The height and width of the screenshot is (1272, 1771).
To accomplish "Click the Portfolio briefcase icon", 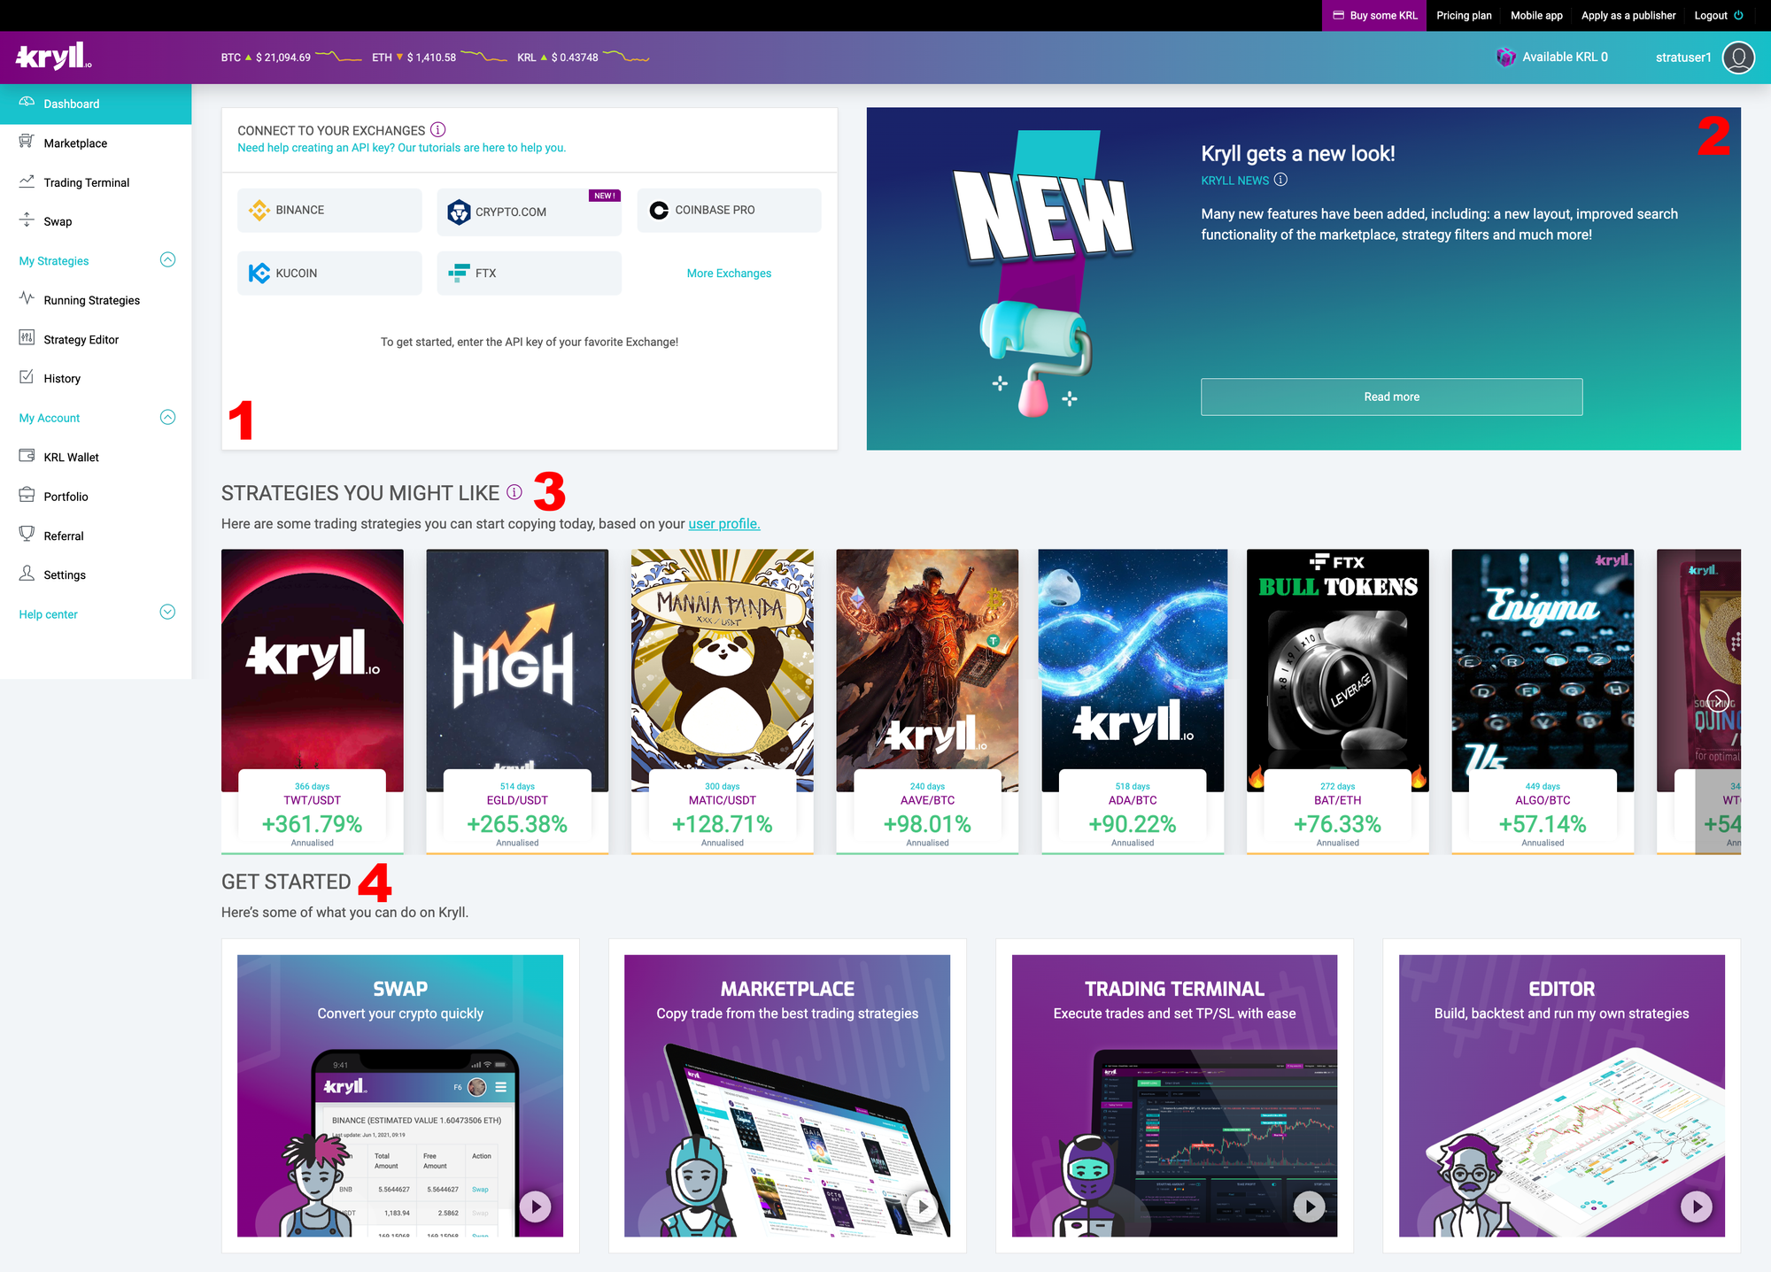I will (27, 495).
